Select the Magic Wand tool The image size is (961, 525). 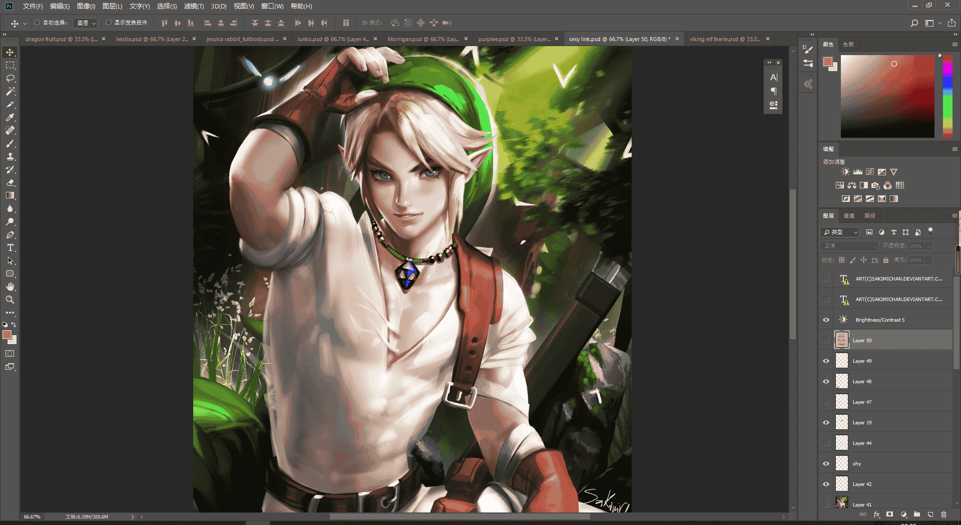[10, 92]
